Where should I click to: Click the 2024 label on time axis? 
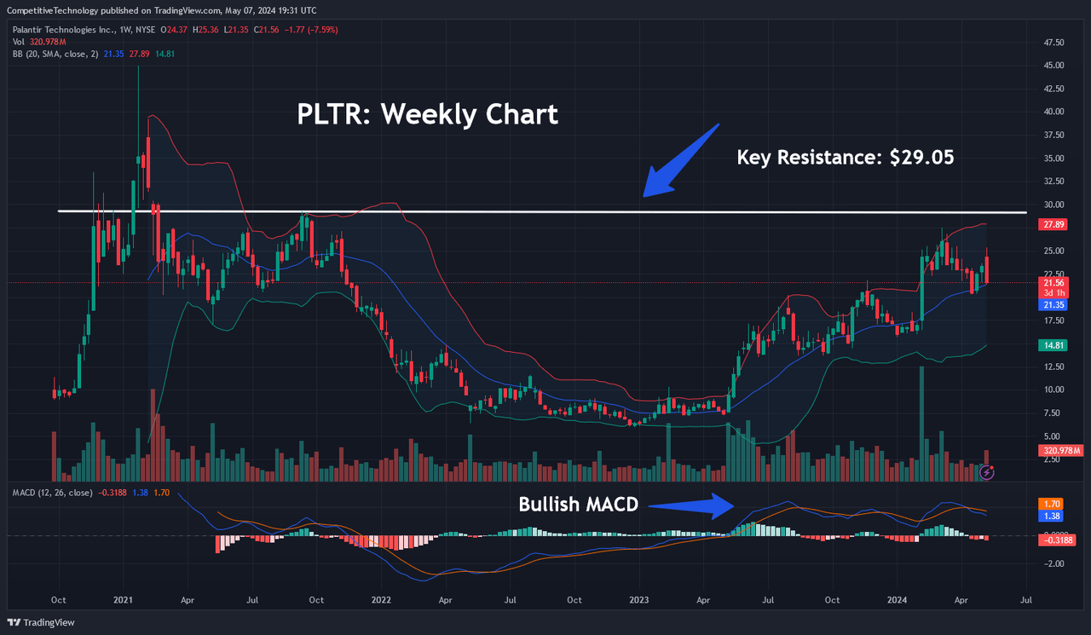[897, 600]
